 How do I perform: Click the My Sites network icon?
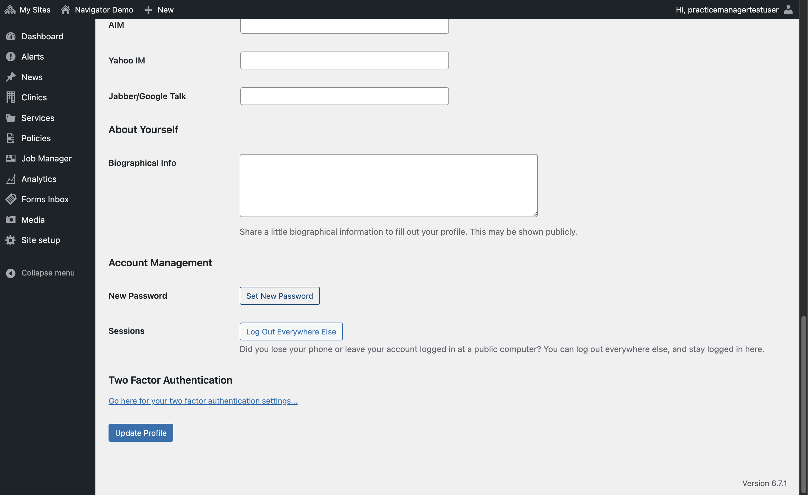pos(10,10)
